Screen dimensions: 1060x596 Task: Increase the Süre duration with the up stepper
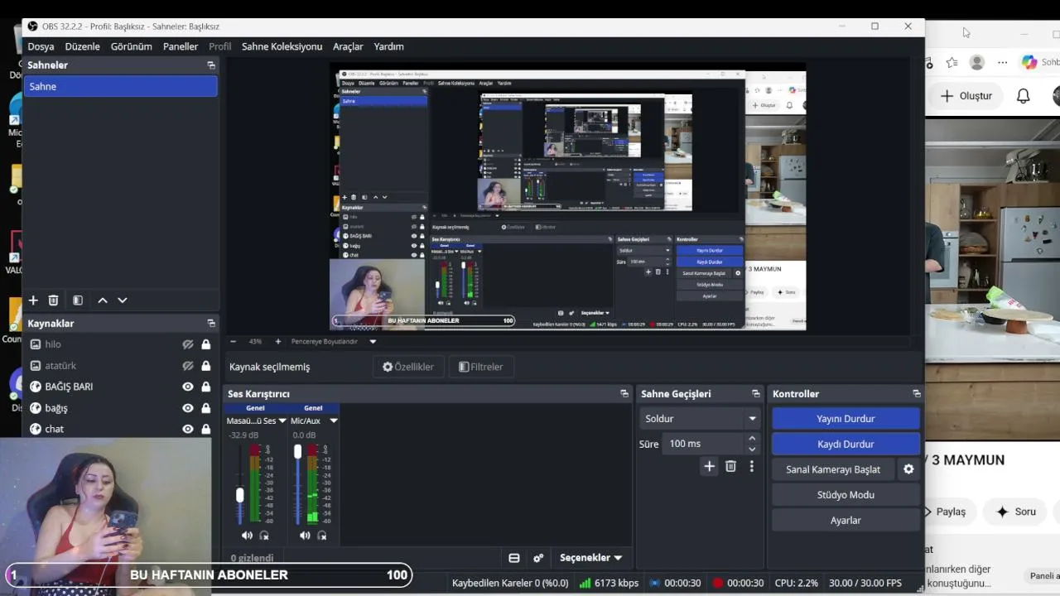[x=752, y=439]
